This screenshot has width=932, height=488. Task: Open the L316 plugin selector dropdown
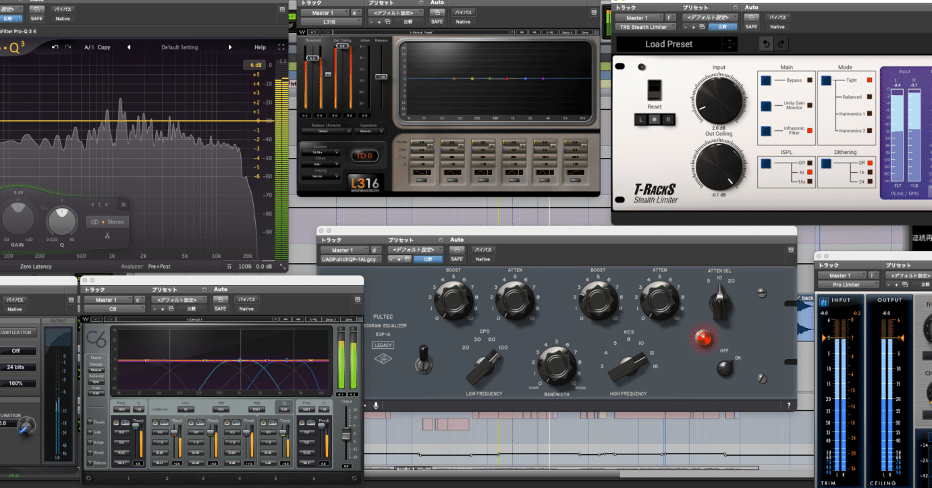coord(331,22)
